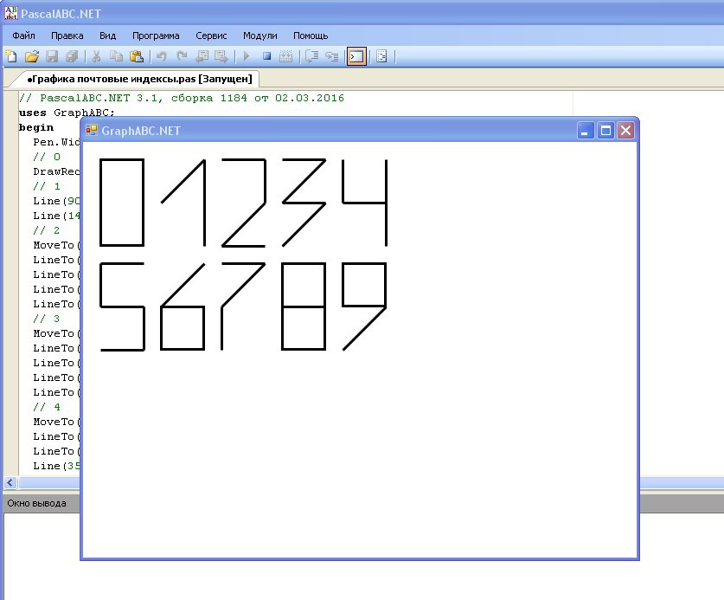Switch to the Окно вывода panel tab
Image resolution: width=724 pixels, height=600 pixels.
36,503
